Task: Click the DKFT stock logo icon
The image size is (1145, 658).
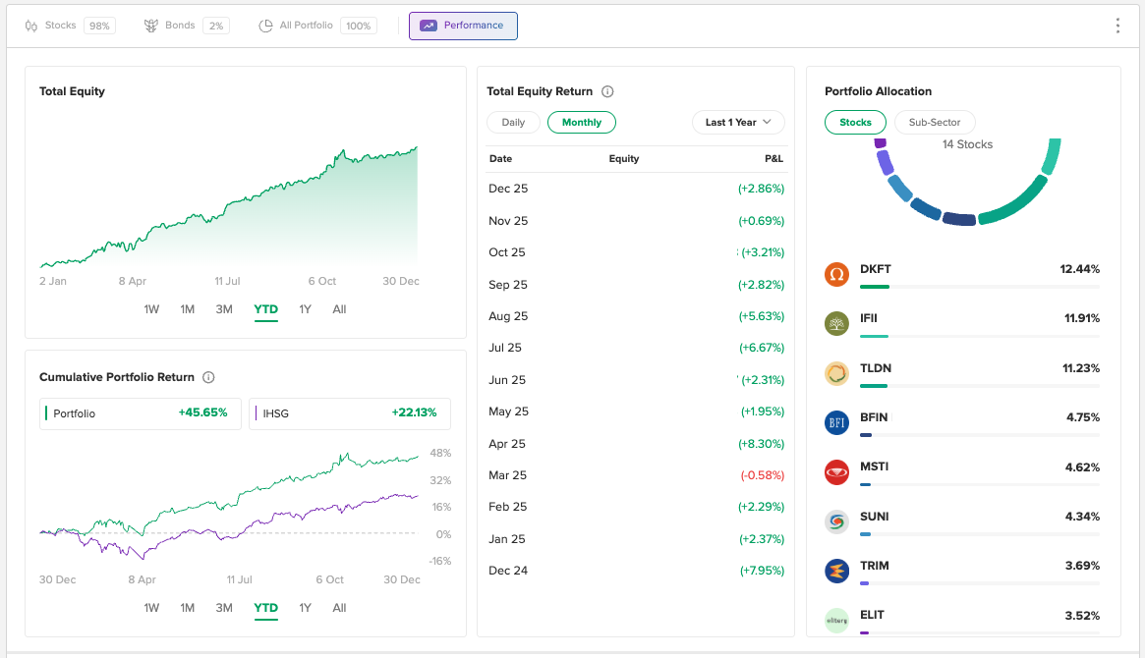Action: pos(836,274)
